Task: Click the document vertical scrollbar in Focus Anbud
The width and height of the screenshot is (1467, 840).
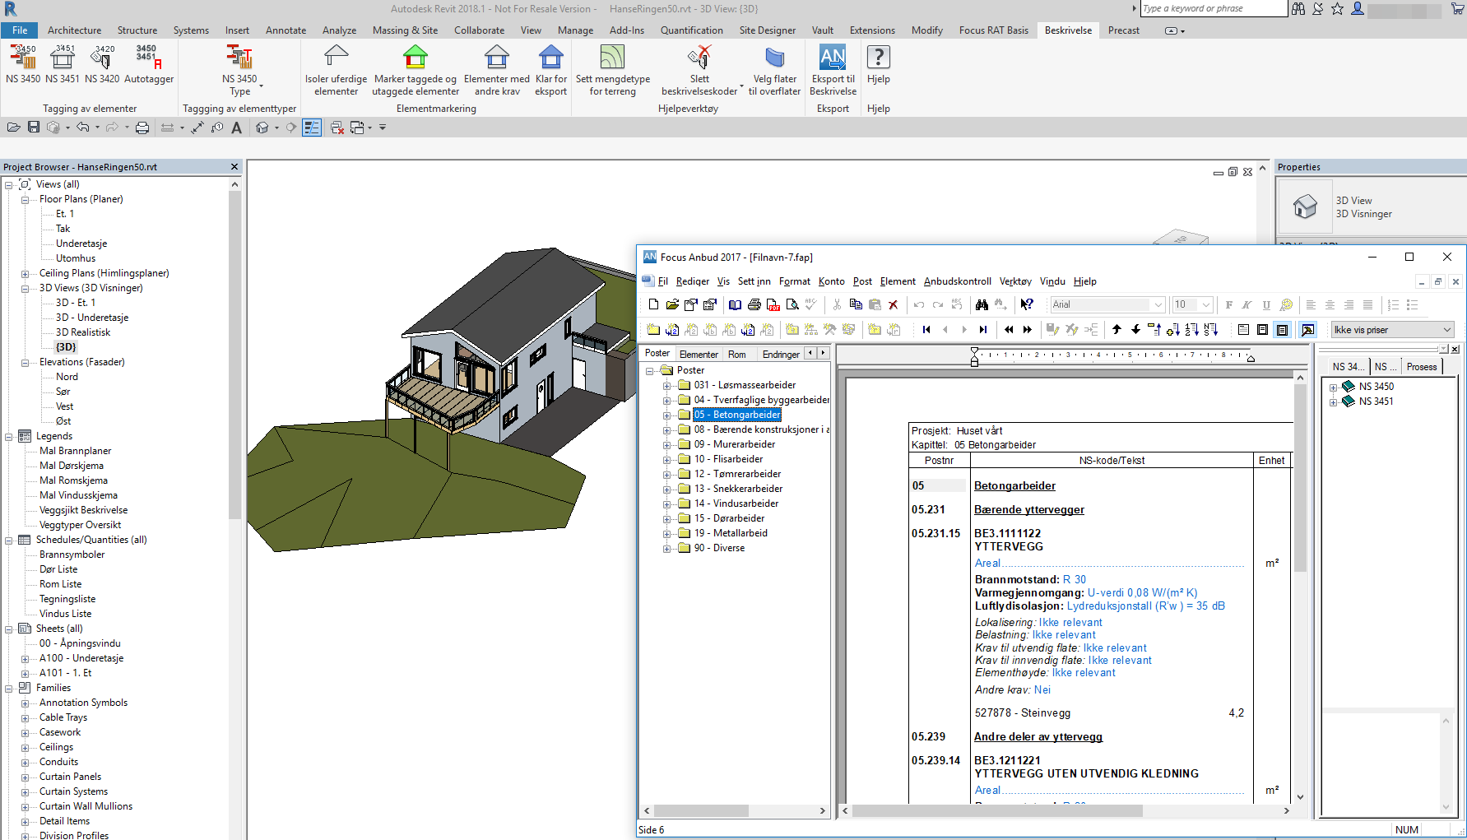Action: tap(1300, 477)
